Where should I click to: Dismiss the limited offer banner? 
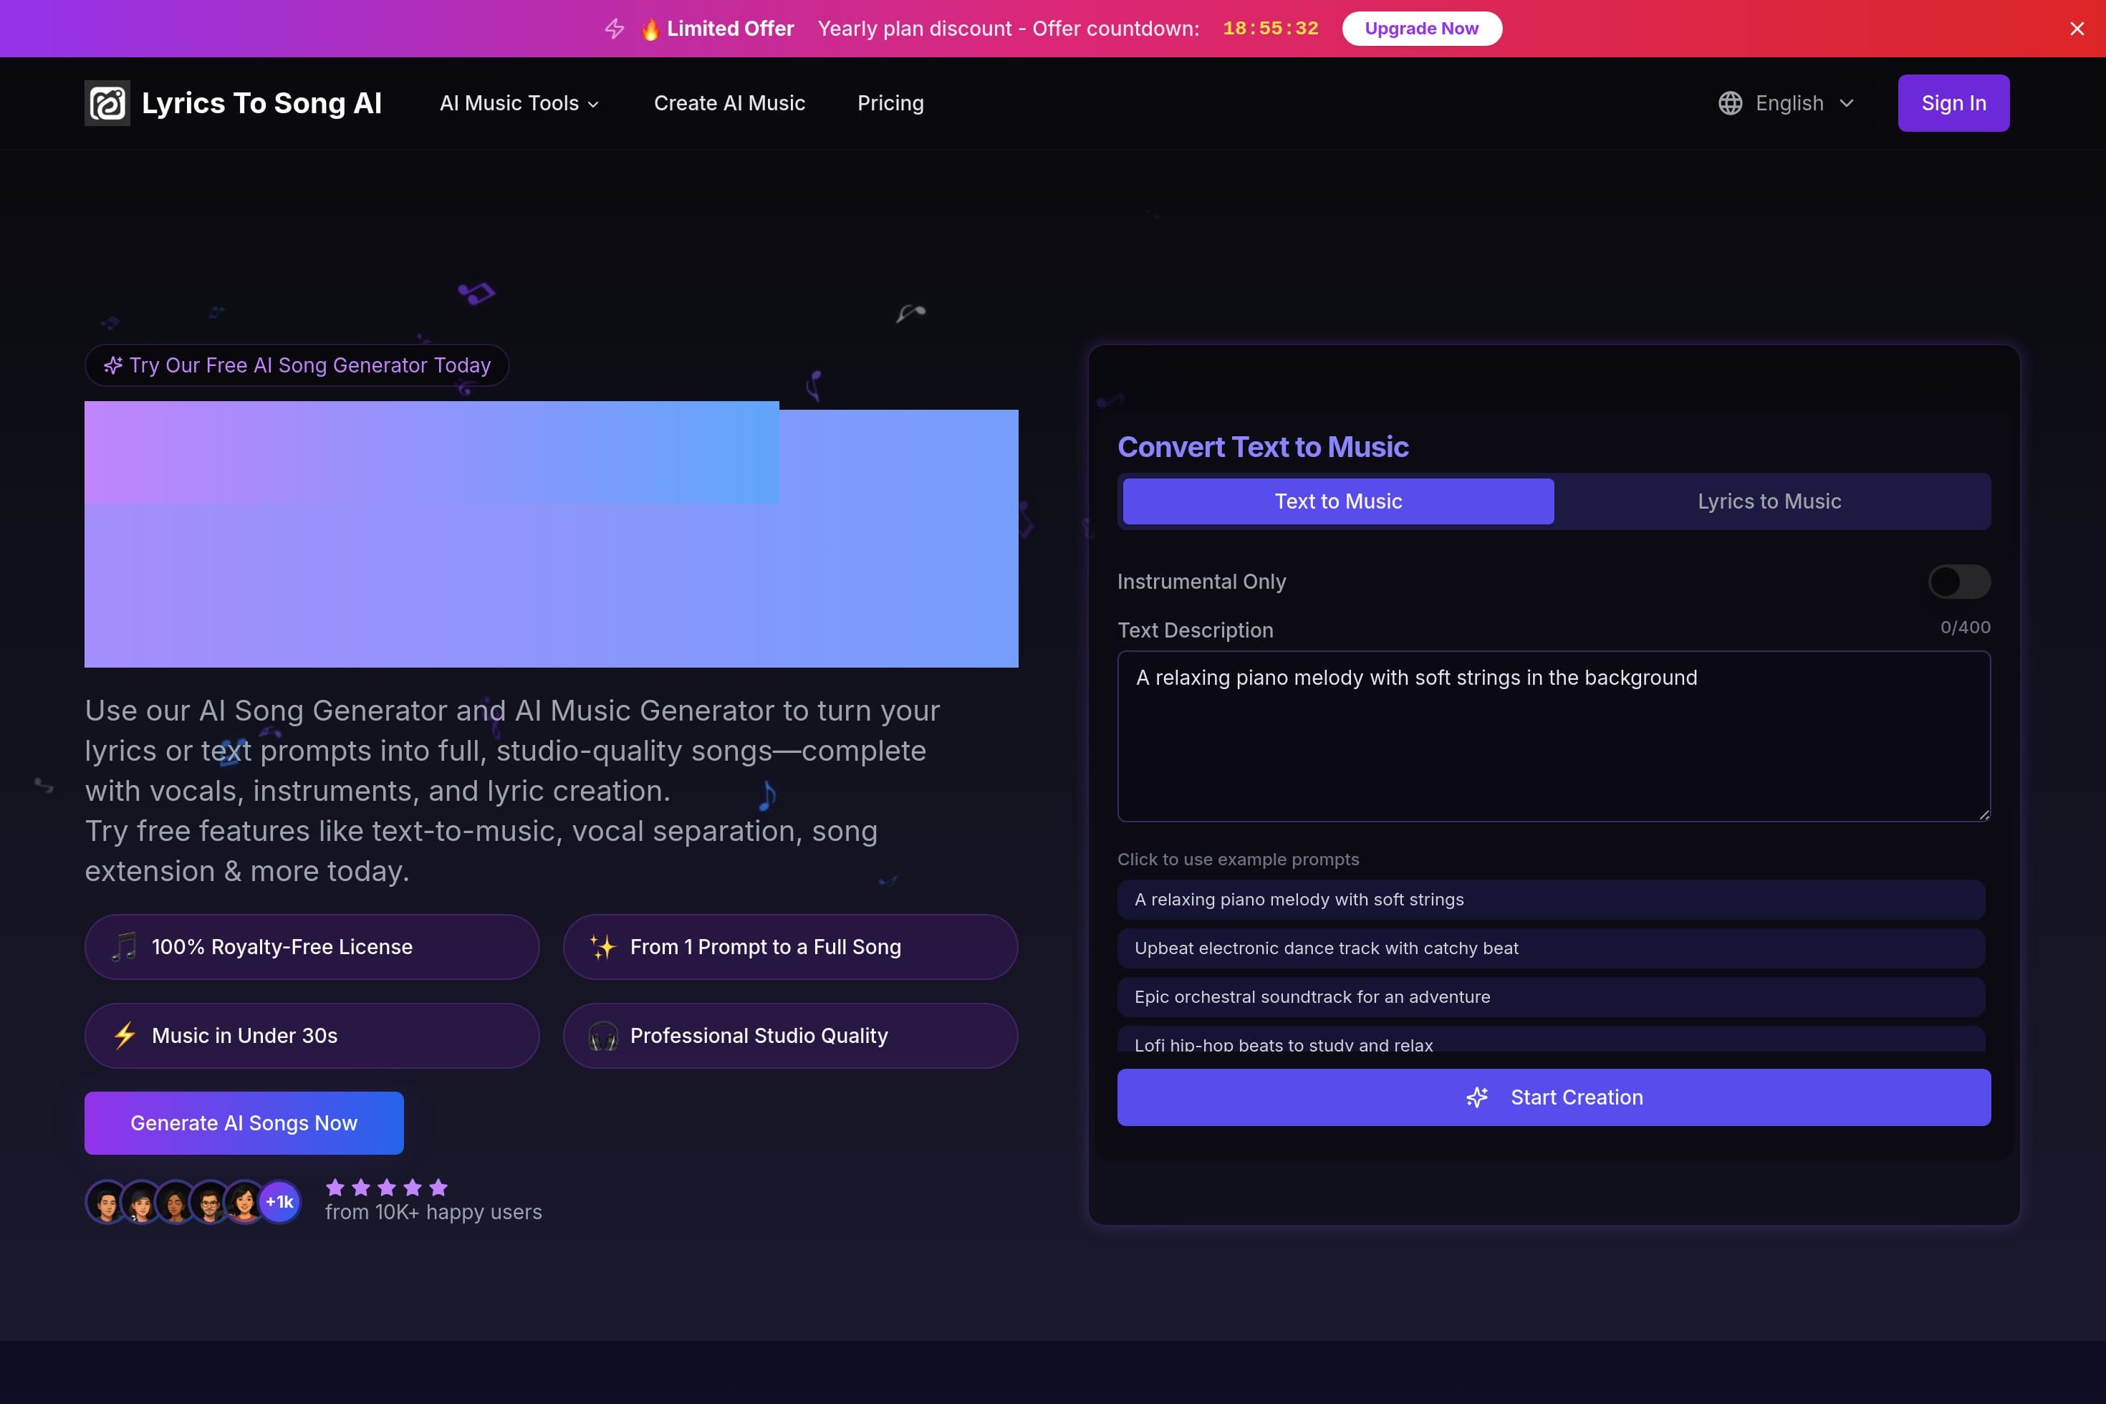coord(2077,28)
